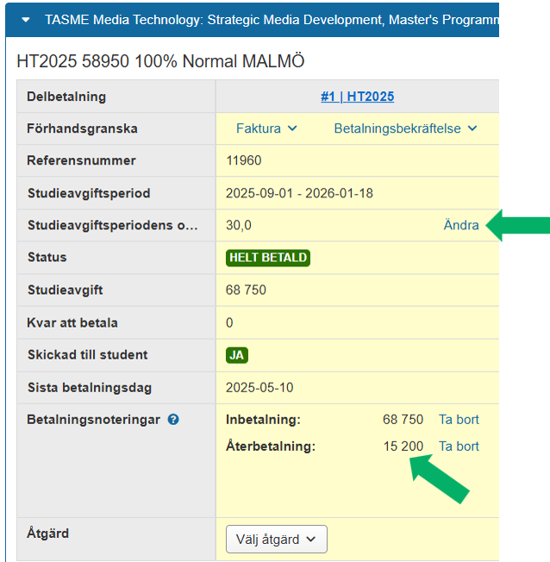Viewport: 550px width, 562px height.
Task: Remove the Inbetalning note via Ta bort
Action: 459,420
